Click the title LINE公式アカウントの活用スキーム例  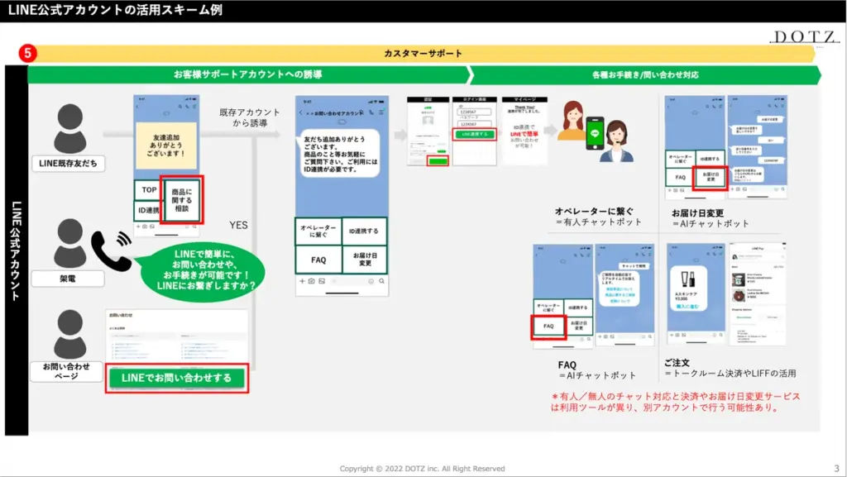115,10
